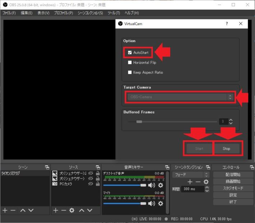Open the 表示(V) menu
Image resolution: width=255 pixels, height=223 pixels.
tap(43, 13)
